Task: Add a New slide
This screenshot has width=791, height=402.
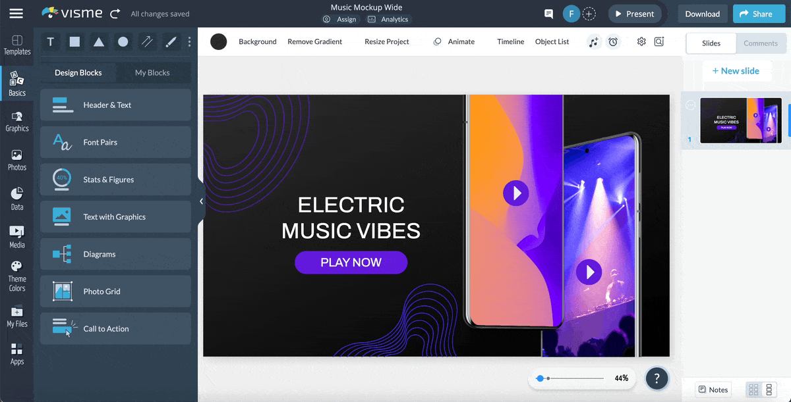Action: coord(736,71)
